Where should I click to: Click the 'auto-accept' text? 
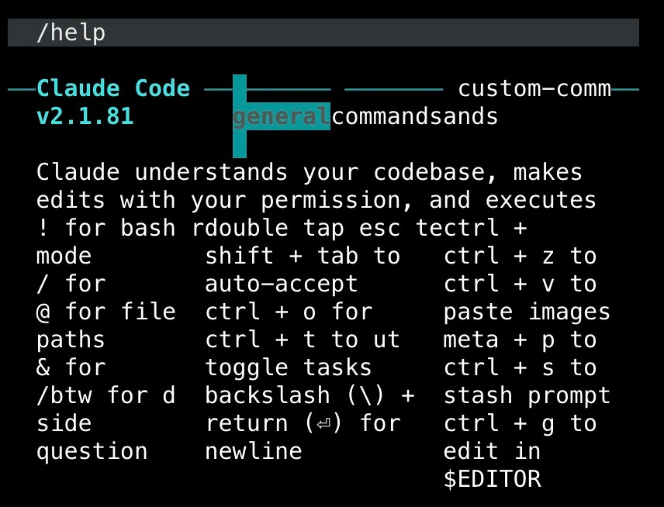point(281,284)
